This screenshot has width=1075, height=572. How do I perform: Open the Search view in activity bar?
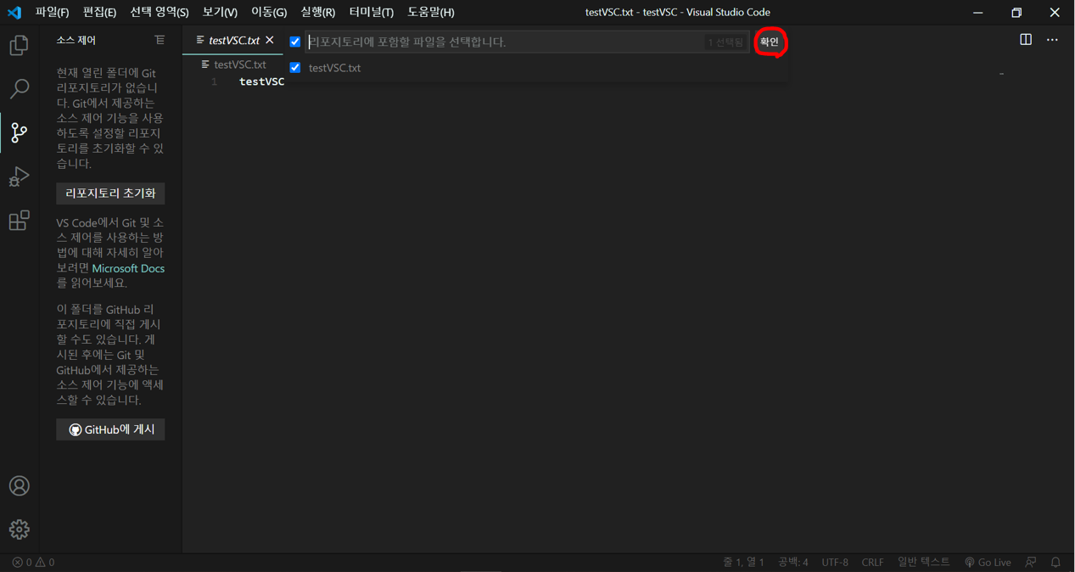click(19, 89)
